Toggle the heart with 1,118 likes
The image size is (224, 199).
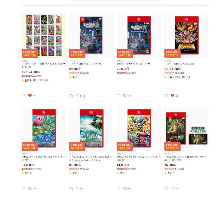pyautogui.click(x=77, y=96)
